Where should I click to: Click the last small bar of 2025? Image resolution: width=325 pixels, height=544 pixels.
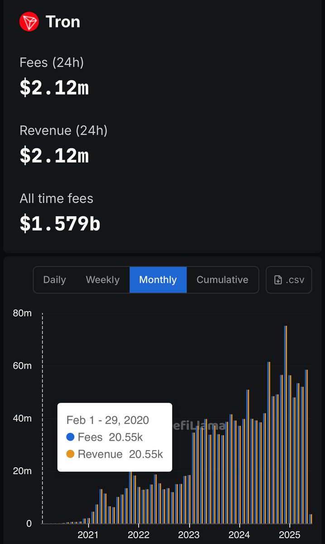(311, 519)
